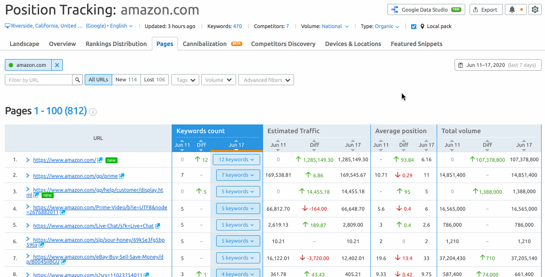The width and height of the screenshot is (545, 277).
Task: Click the 1,285,149.30 Jun 17 traffic value
Action: [353, 160]
